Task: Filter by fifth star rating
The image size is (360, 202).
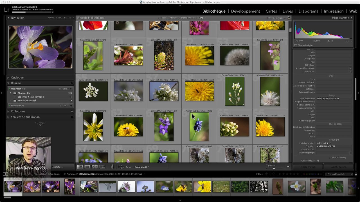Action: point(298,174)
